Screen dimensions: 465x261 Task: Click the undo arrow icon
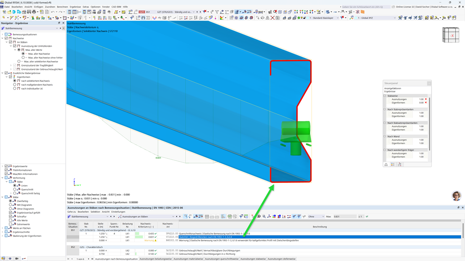53,12
